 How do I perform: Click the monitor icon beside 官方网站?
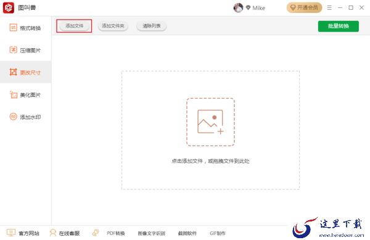(11, 233)
